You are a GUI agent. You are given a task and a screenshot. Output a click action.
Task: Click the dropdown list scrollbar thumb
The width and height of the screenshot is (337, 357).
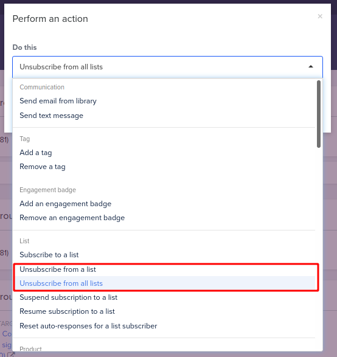coord(319,114)
